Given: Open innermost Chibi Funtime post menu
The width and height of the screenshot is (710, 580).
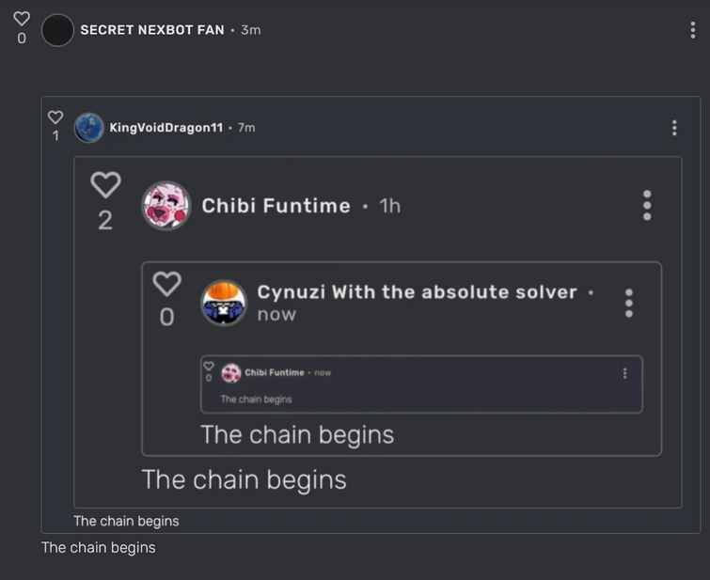Looking at the screenshot, I should coord(624,373).
